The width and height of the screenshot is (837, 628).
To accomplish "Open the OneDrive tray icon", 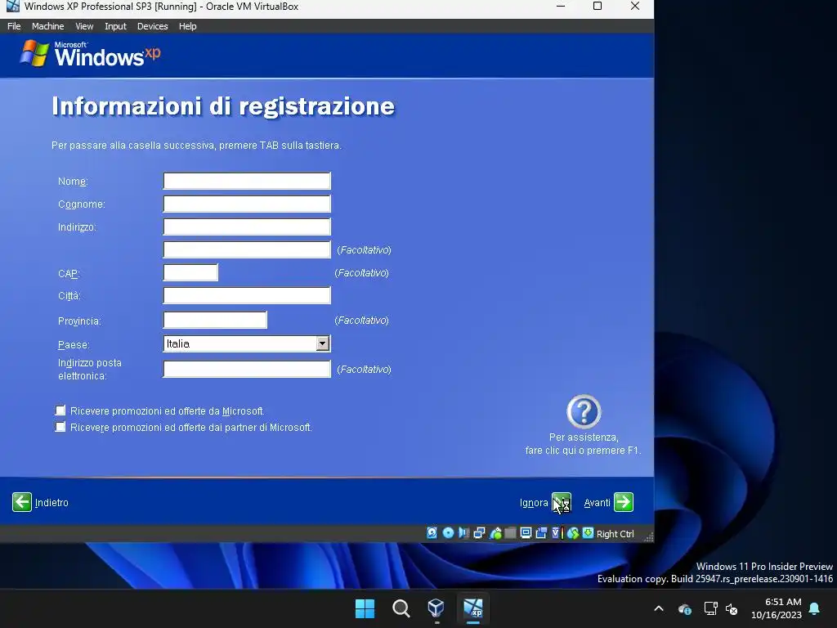I will point(684,608).
